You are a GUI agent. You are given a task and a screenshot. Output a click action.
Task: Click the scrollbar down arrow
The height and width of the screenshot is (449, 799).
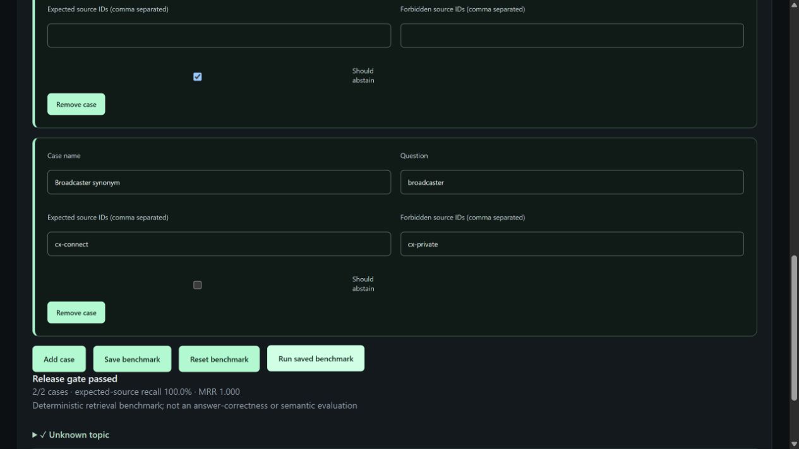point(794,444)
